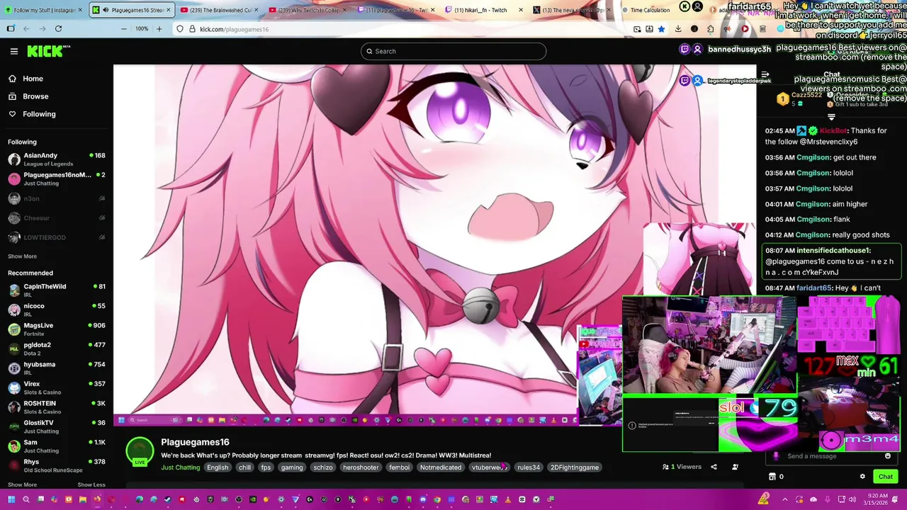907x510 pixels.
Task: Open hyubsama IRL channel
Action: coord(57,368)
